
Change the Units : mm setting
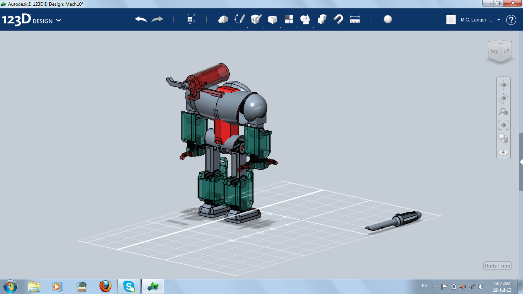498,266
